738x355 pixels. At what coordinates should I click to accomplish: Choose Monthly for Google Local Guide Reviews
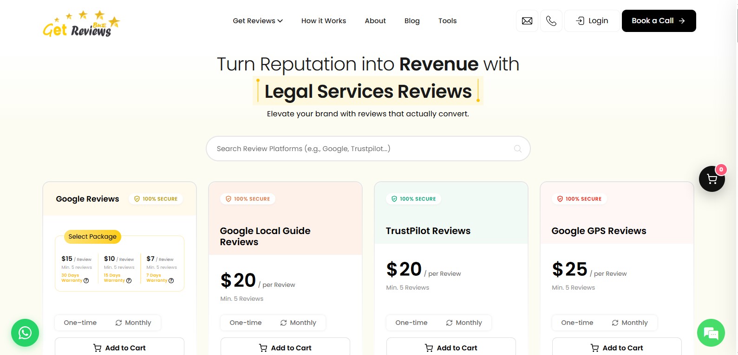click(x=298, y=323)
